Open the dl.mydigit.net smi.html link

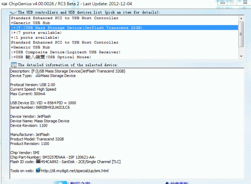pos(75,171)
